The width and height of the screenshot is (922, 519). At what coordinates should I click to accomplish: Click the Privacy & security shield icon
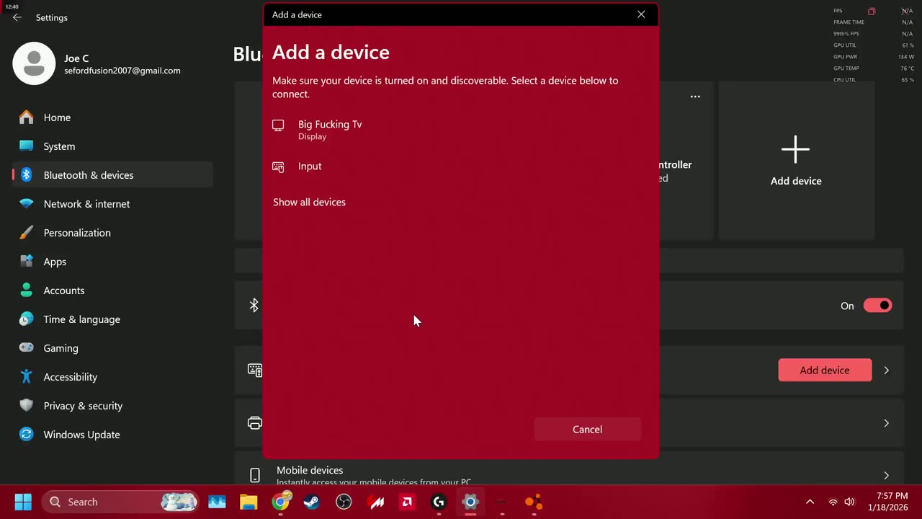coord(27,406)
